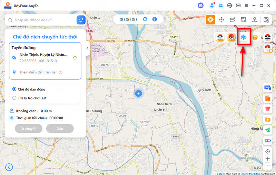276x175 pixels.
Task: Zoom in the map with plus button
Action: (267, 159)
